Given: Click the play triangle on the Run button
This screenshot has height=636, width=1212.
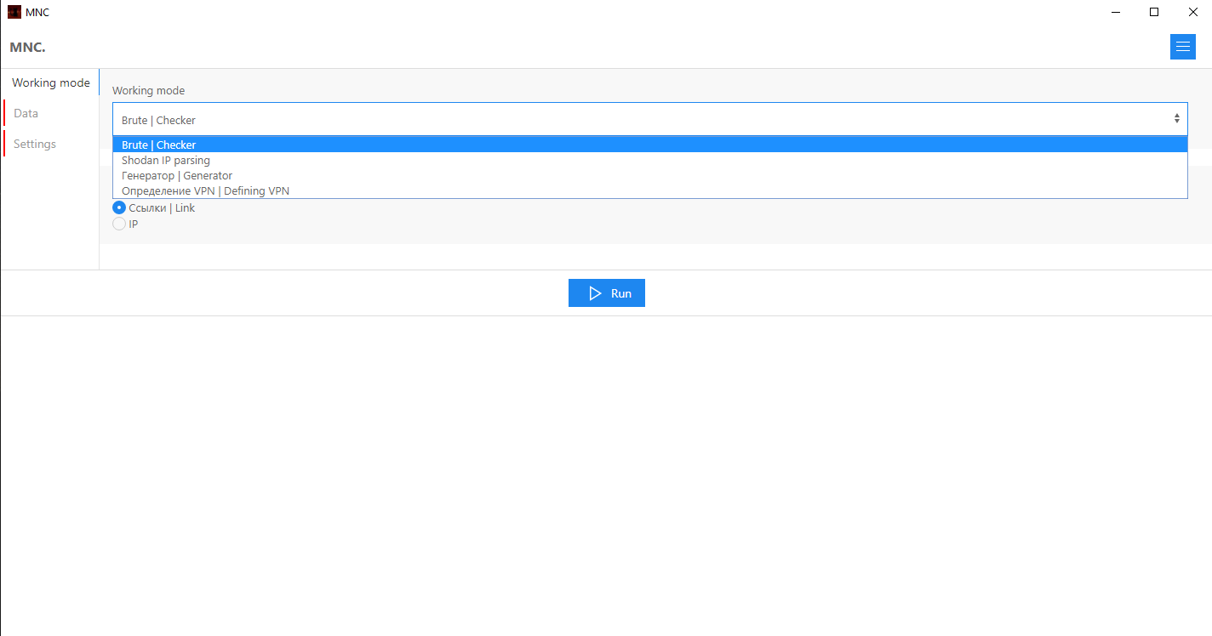Looking at the screenshot, I should (595, 293).
